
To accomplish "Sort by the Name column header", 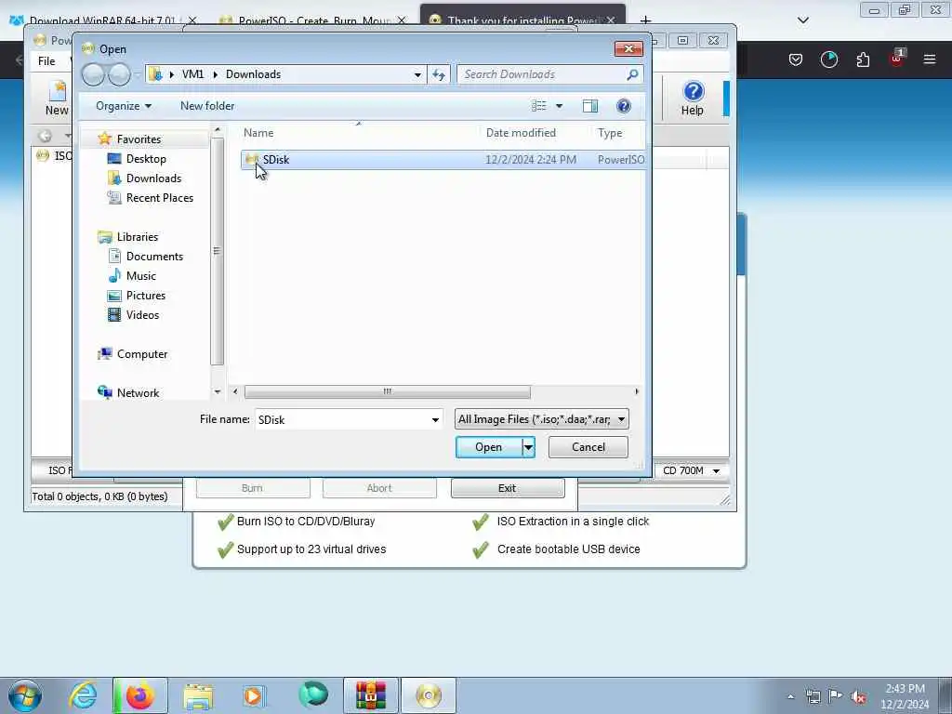I will pos(258,133).
